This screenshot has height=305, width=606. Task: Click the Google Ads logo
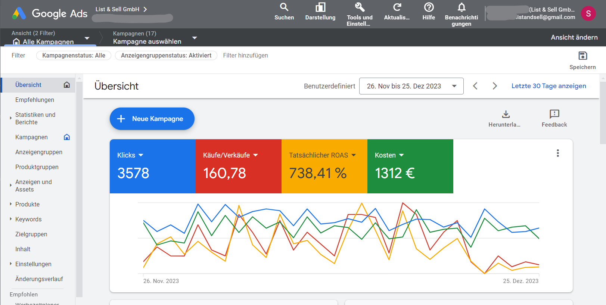tap(50, 13)
